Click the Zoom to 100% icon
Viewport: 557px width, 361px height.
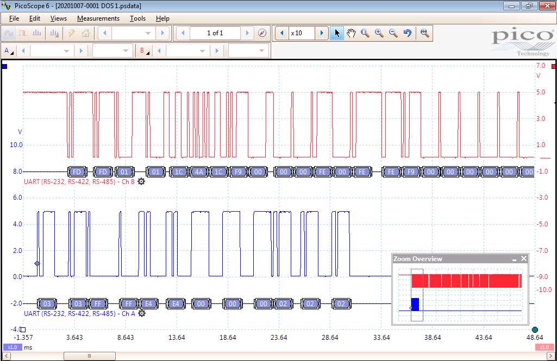point(424,33)
